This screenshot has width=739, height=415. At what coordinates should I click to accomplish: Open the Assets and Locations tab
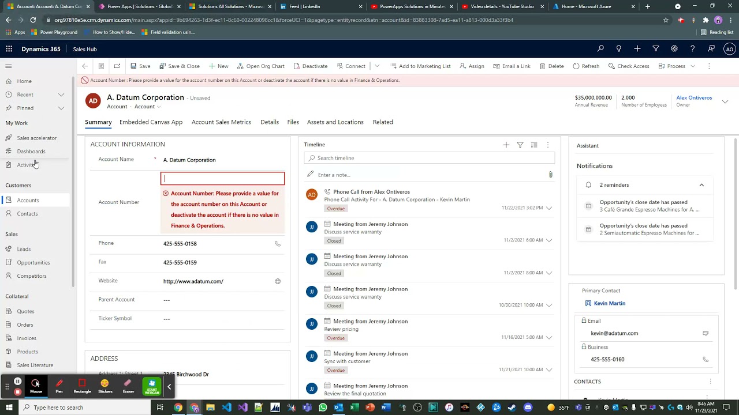click(335, 122)
